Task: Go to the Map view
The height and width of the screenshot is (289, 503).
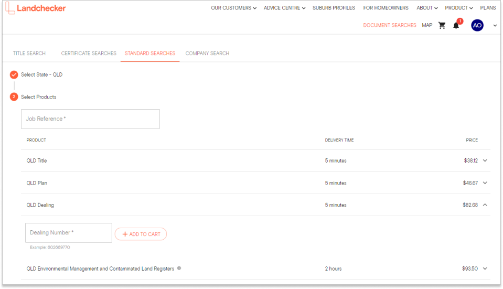Action: [x=427, y=25]
